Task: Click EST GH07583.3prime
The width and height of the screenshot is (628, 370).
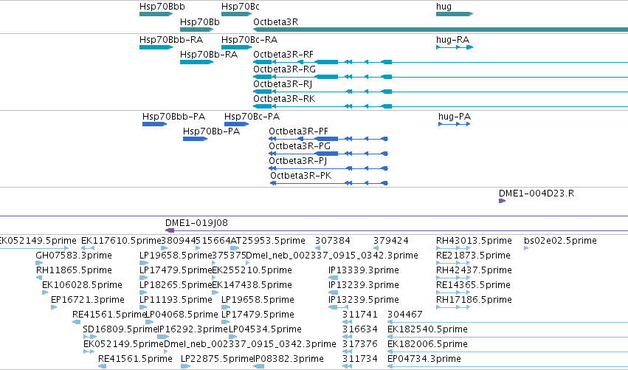Action: click(39, 264)
